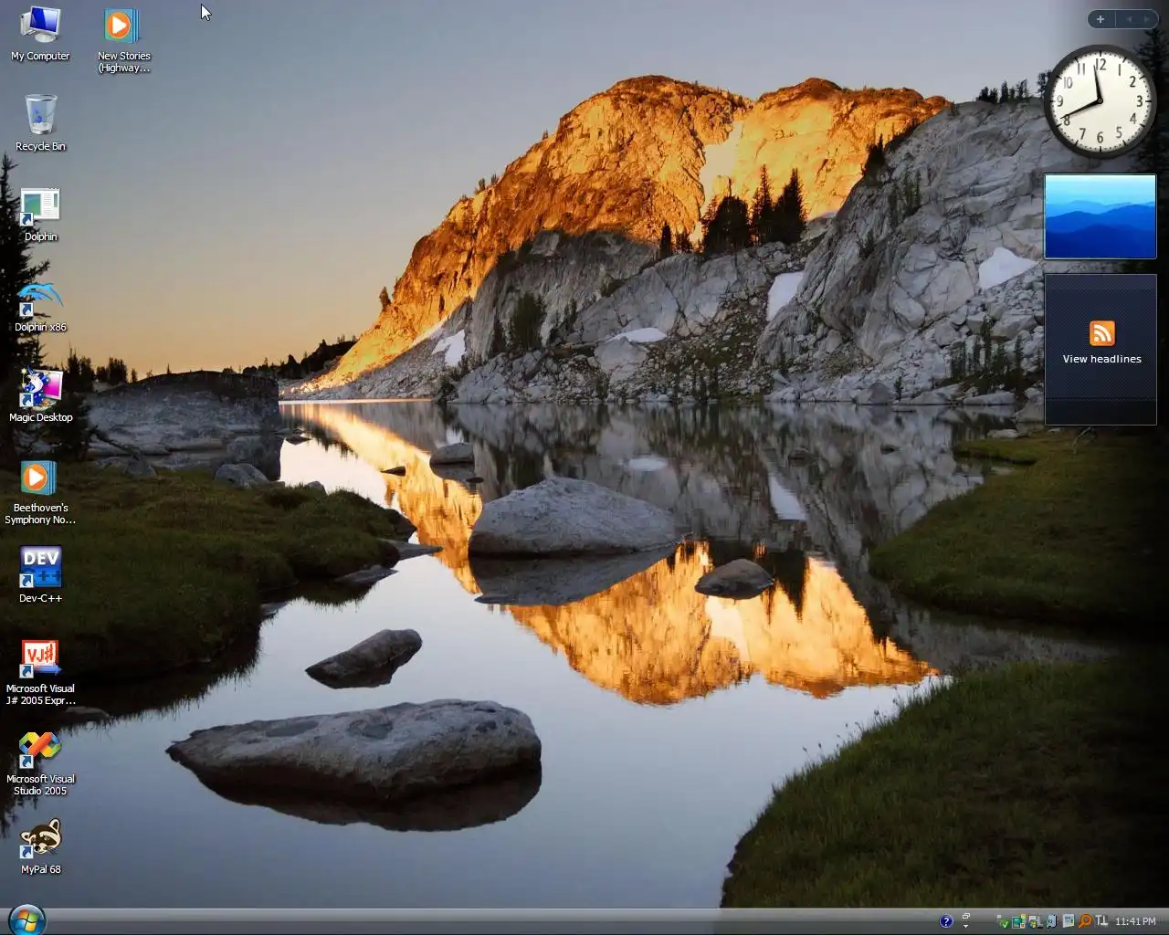
Task: Click the View headlines link
Action: tap(1101, 359)
